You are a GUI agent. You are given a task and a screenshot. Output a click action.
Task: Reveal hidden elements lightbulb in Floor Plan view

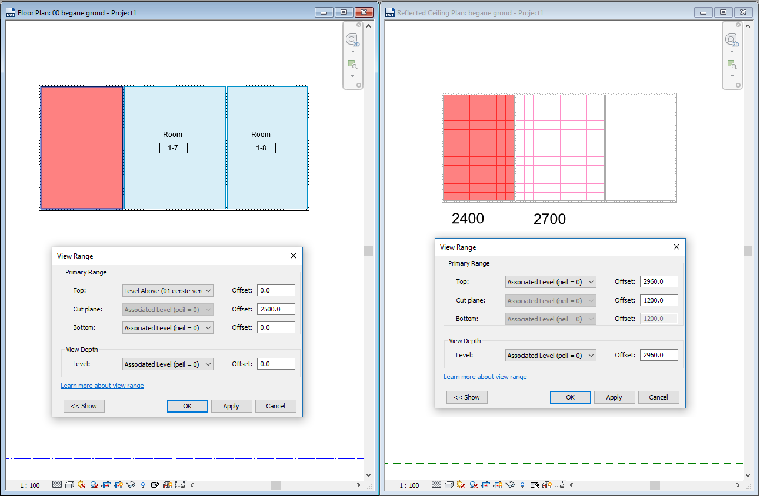[x=143, y=485]
